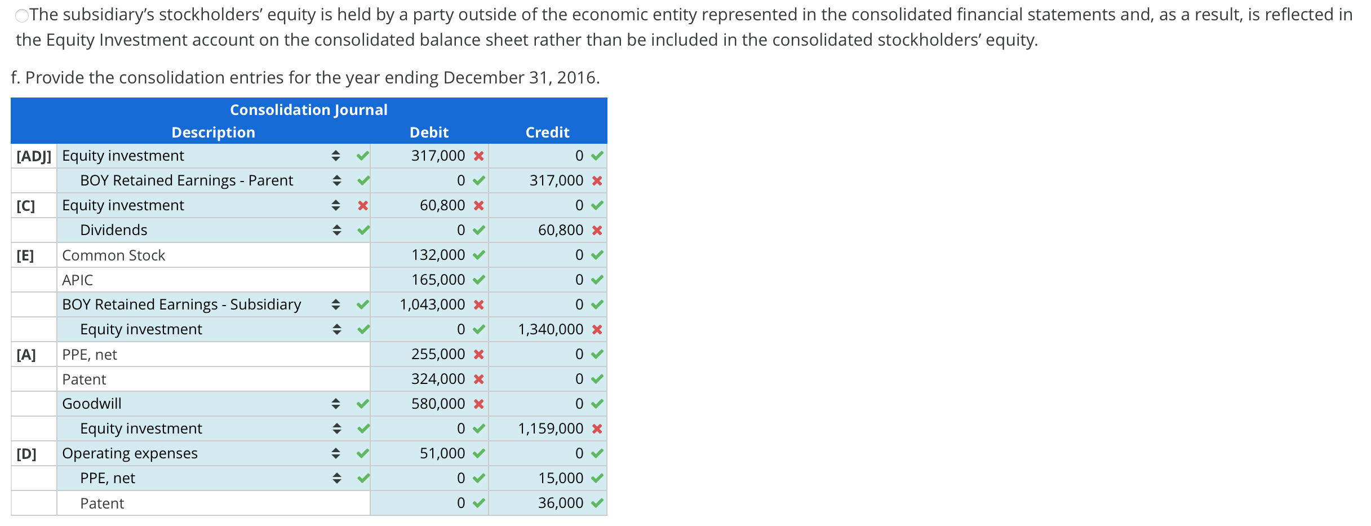Select the [ADJ] entry label

coord(33,156)
